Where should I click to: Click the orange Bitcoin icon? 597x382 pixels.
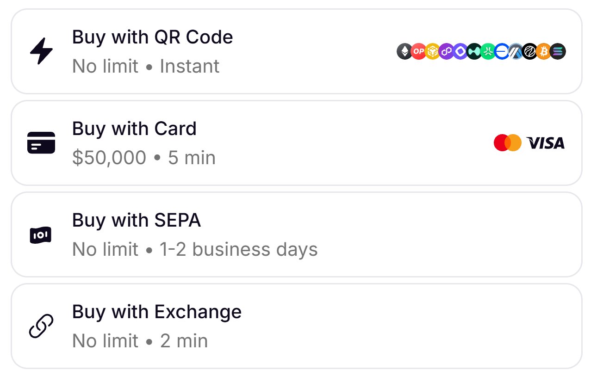pyautogui.click(x=544, y=52)
